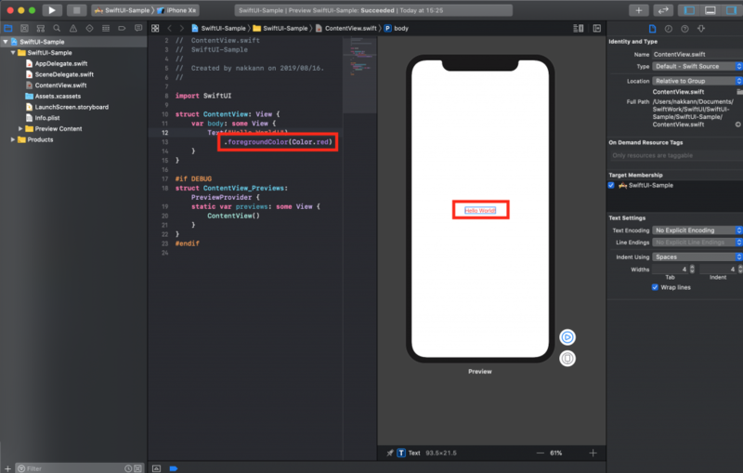
Task: Open related items grid menu
Action: (x=155, y=29)
